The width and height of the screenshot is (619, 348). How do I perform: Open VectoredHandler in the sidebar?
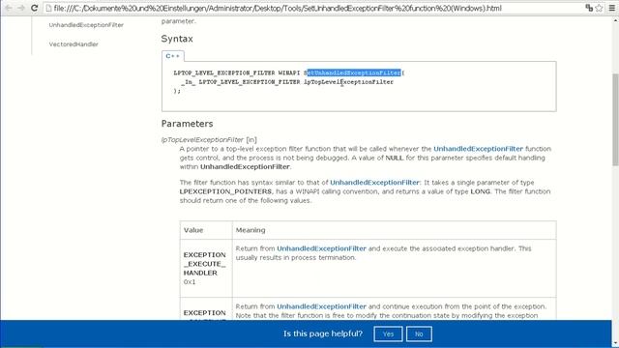[74, 44]
